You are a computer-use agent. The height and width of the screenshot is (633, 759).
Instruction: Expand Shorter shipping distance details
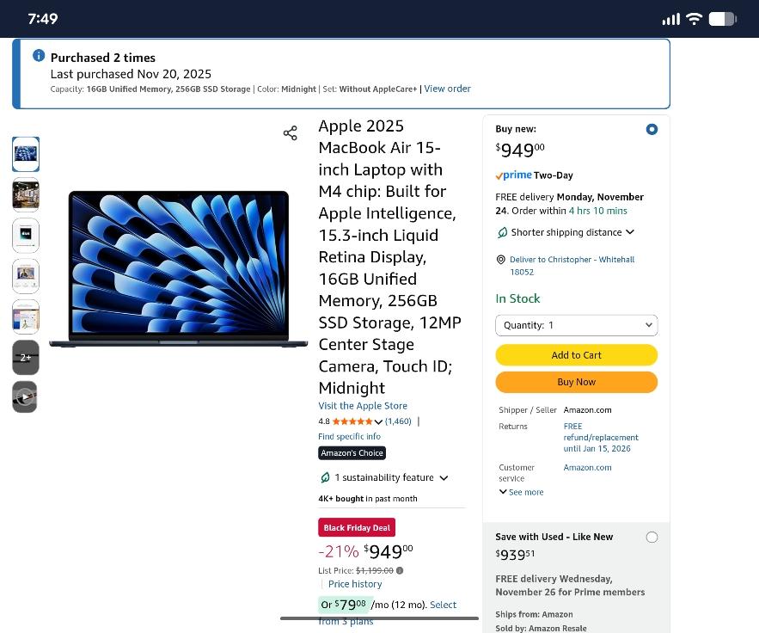[630, 232]
